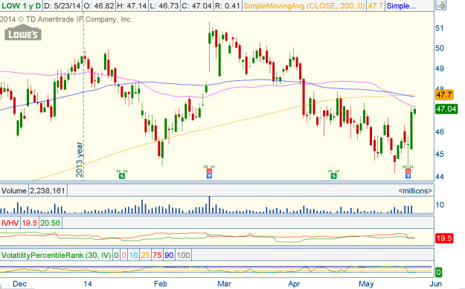Click the TD Ameritrade IP Company copyright text

[x=65, y=19]
